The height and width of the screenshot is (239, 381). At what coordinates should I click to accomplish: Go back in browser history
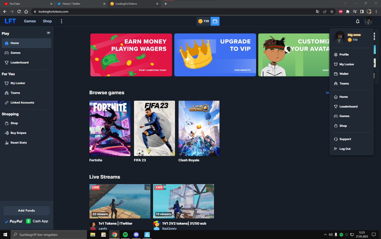click(x=5, y=11)
